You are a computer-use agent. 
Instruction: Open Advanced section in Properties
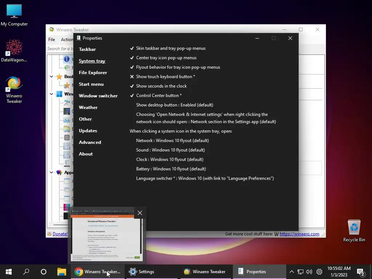click(90, 142)
